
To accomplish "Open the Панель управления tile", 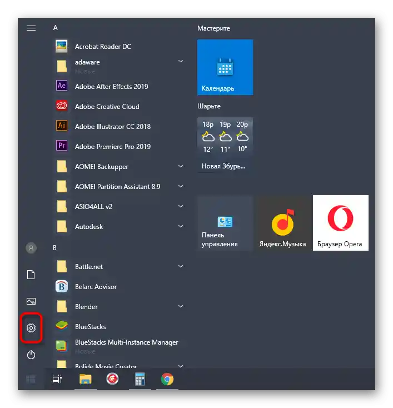I will pyautogui.click(x=225, y=223).
